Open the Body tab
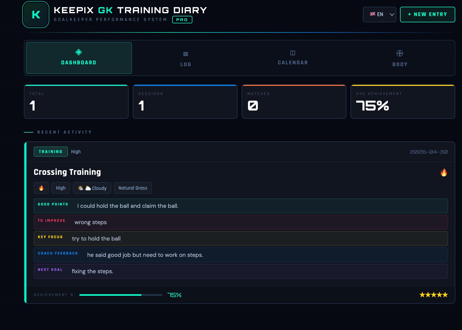The height and width of the screenshot is (330, 462). coord(400,58)
